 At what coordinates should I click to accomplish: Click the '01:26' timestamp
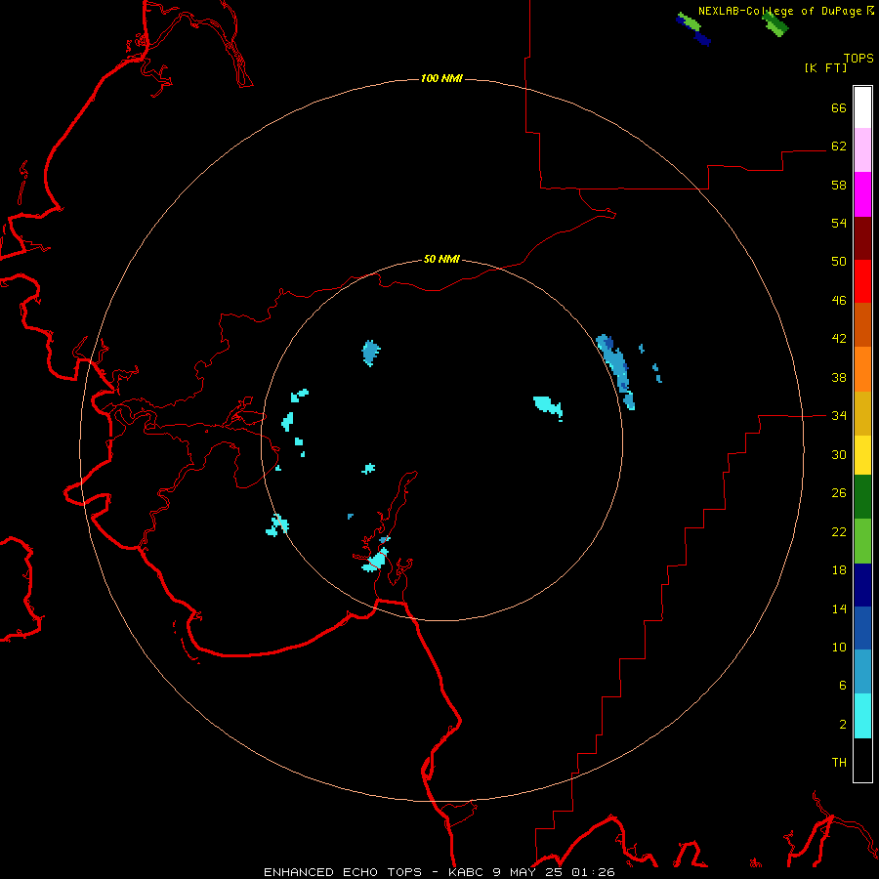[x=593, y=872]
